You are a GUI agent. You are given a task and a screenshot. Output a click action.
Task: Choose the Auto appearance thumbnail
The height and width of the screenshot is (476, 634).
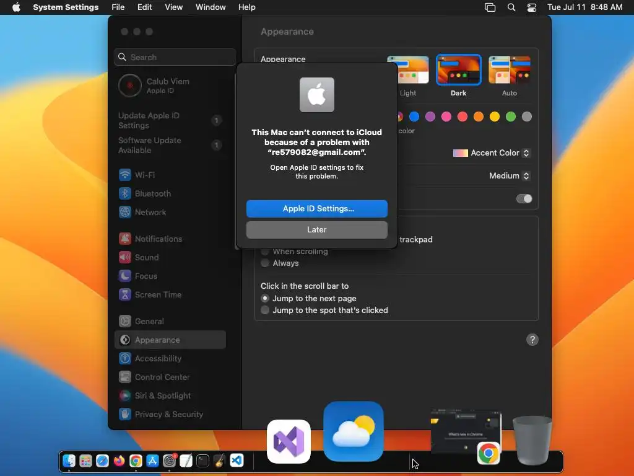click(x=510, y=70)
